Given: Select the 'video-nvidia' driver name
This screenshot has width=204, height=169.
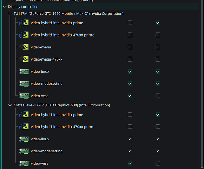Looking at the screenshot, I should click(41, 47).
